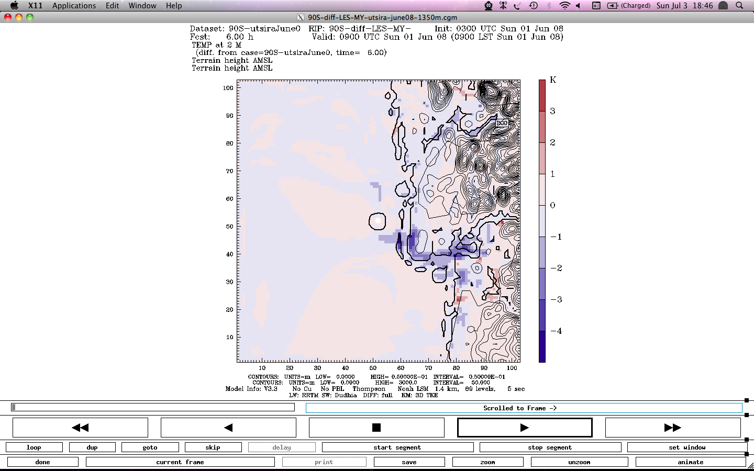
Task: Click the stop square button
Action: (x=376, y=428)
